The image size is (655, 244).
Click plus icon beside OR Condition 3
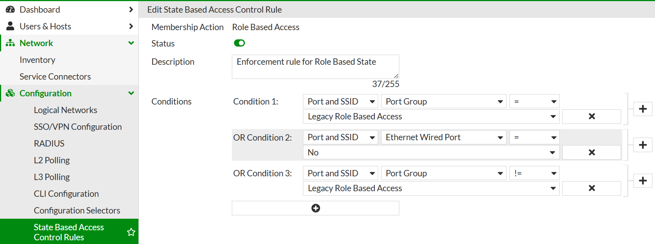click(x=643, y=181)
